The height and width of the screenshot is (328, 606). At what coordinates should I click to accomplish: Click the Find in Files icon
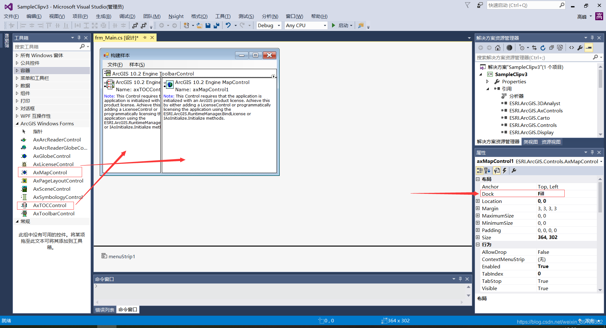361,26
